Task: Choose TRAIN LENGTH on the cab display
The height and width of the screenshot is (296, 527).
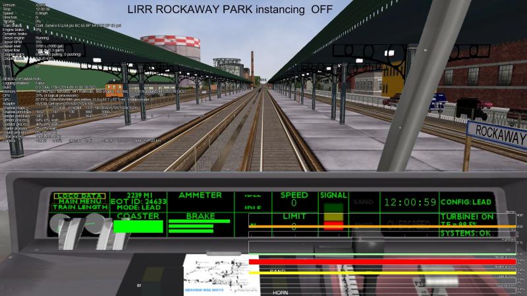Action: pos(80,207)
